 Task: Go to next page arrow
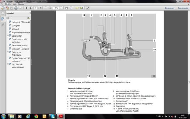(30, 8)
